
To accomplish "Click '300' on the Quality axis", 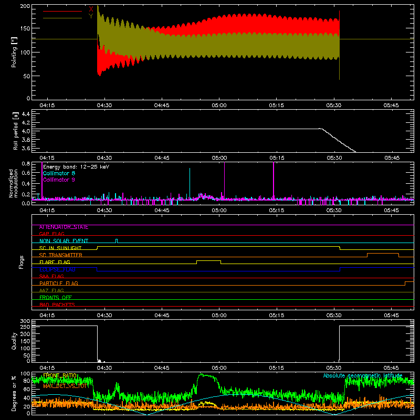I will pyautogui.click(x=25, y=321).
